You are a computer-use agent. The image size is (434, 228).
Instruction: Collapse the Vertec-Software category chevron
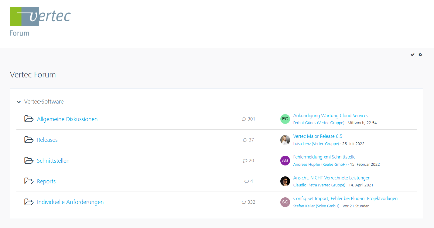[x=19, y=102]
